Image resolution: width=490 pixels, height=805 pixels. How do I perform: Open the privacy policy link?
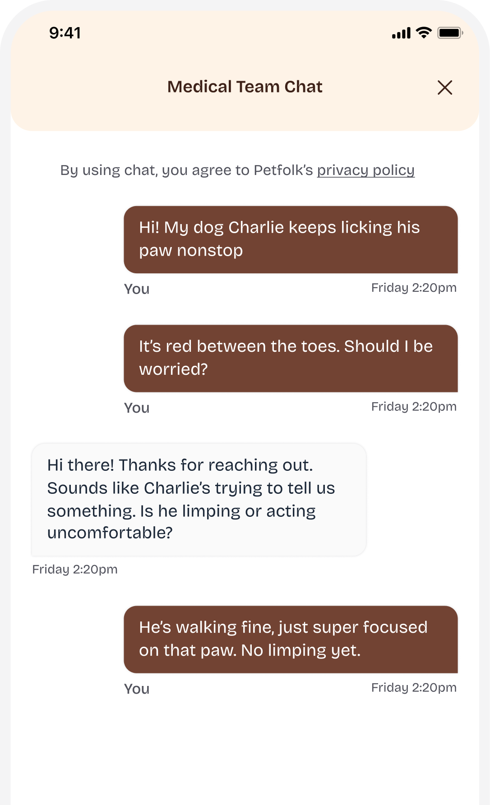(365, 170)
